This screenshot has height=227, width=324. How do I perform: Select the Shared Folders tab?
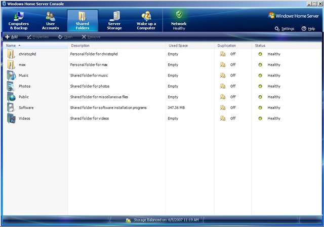pos(83,21)
